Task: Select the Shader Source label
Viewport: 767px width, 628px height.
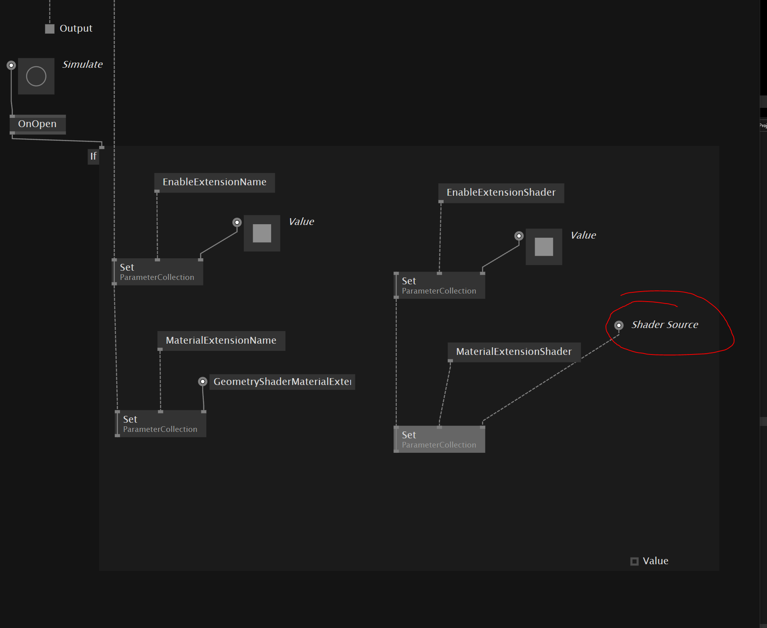Action: pos(665,324)
